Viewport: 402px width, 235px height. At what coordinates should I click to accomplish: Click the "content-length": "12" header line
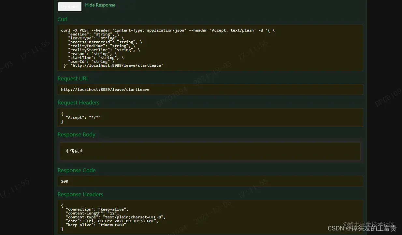tap(92, 213)
